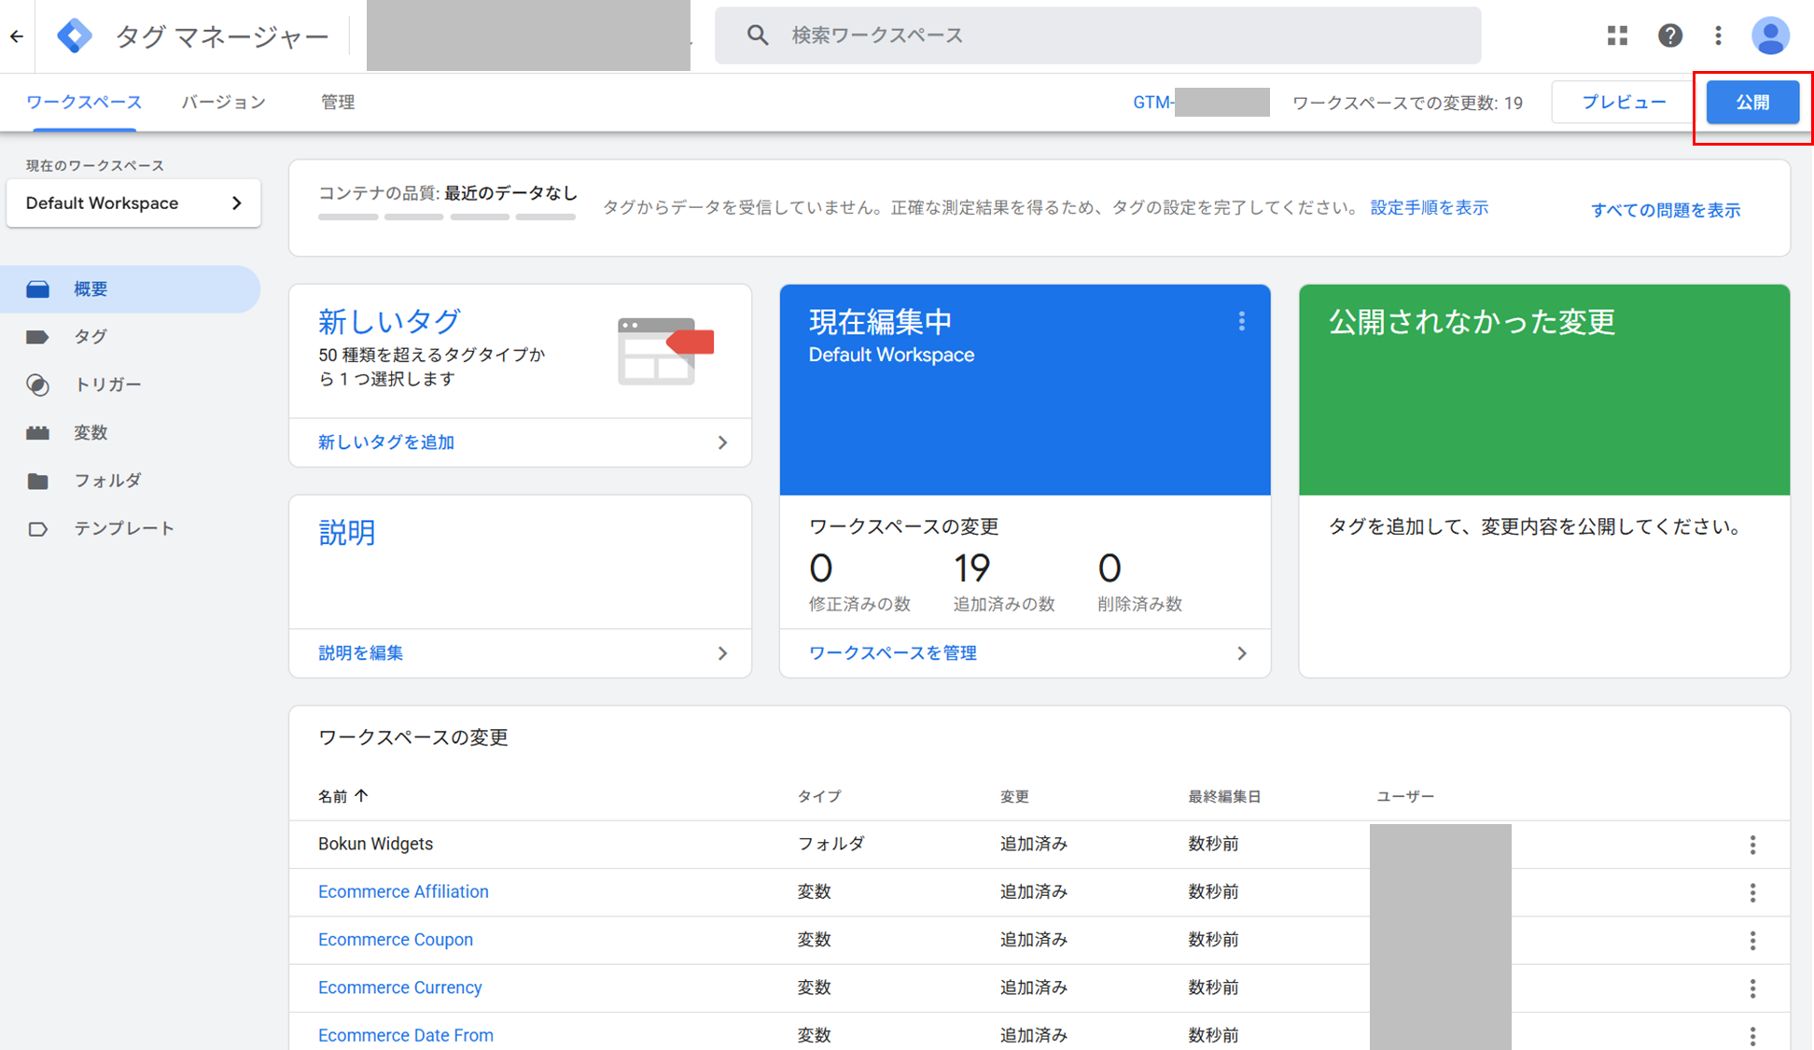
Task: Open トリガー in the sidebar
Action: (107, 385)
